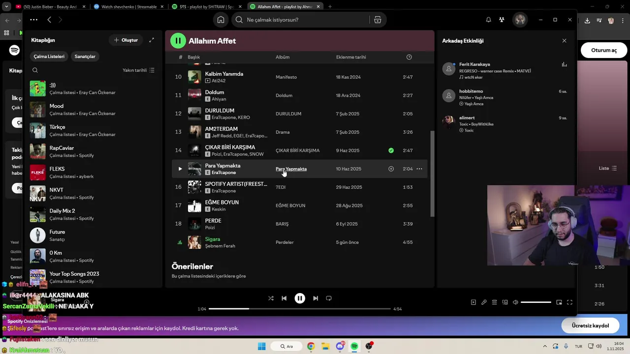This screenshot has height=354, width=630.
Task: Open Your Top Songs 2023 playlist
Action: [x=93, y=277]
